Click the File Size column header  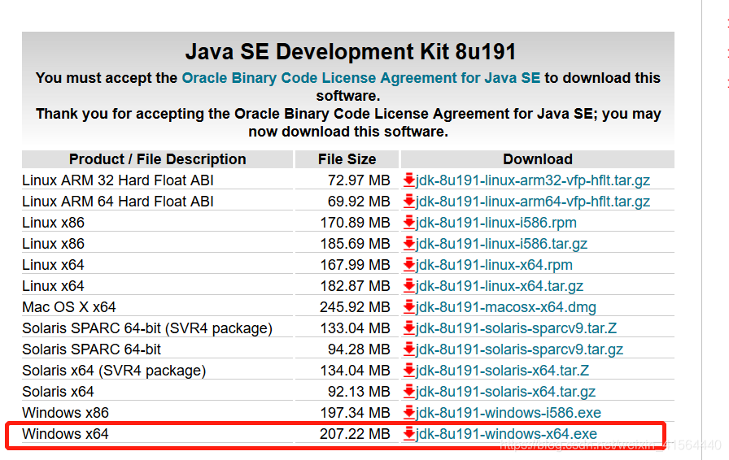pyautogui.click(x=347, y=159)
